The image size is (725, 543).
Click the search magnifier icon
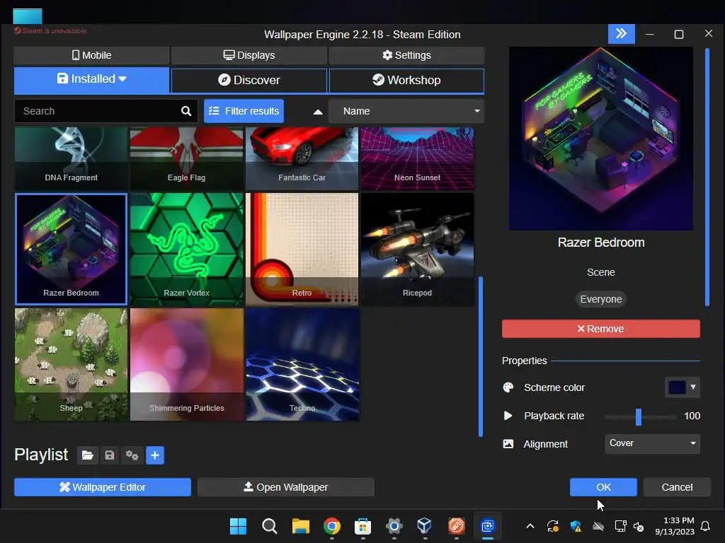[x=186, y=111]
